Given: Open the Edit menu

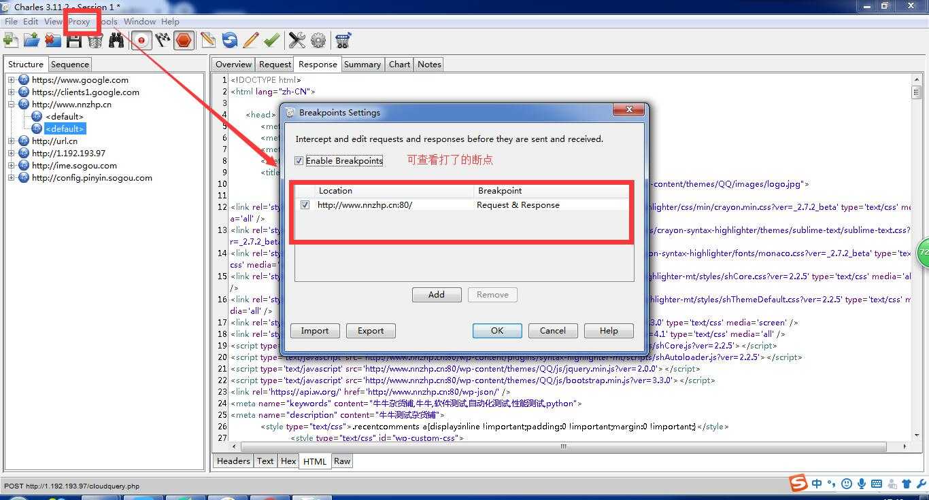Looking at the screenshot, I should (31, 21).
